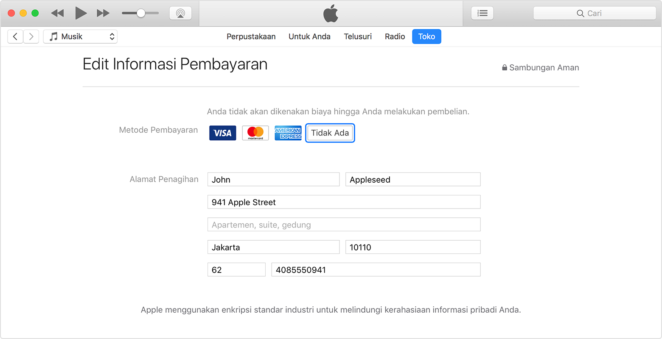Switch to the Perpustakaan tab

tap(251, 36)
